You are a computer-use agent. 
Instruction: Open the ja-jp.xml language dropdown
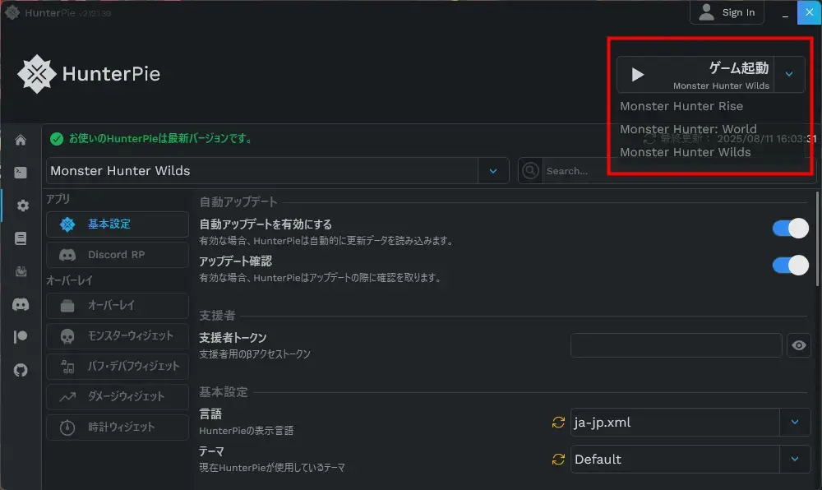coord(690,423)
